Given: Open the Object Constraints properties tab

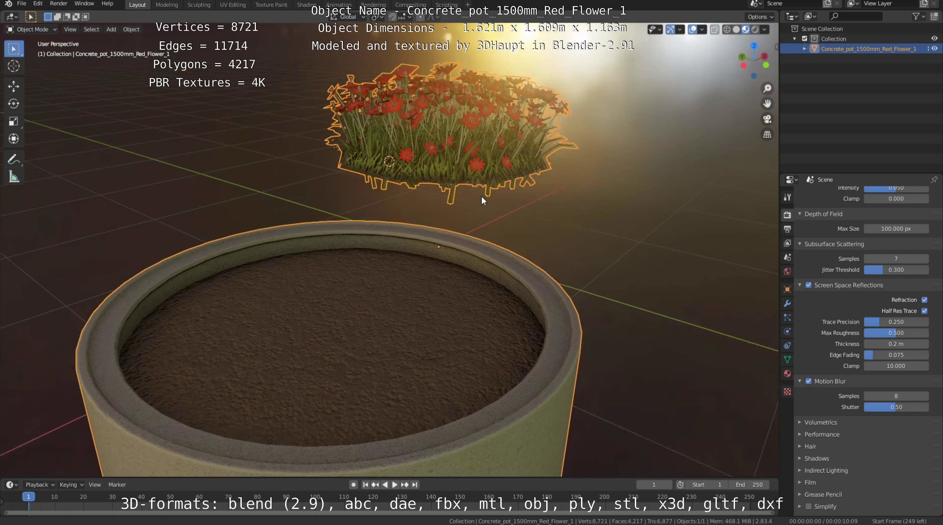Looking at the screenshot, I should [787, 345].
